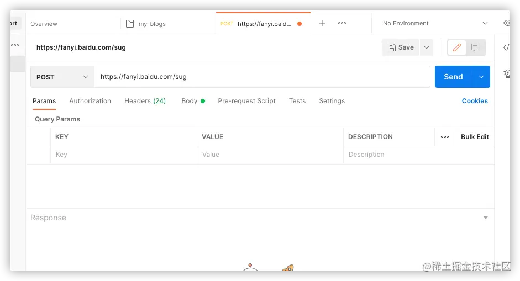Click the my-blogs collection file icon
Screen dimensions: 520x281
[130, 24]
